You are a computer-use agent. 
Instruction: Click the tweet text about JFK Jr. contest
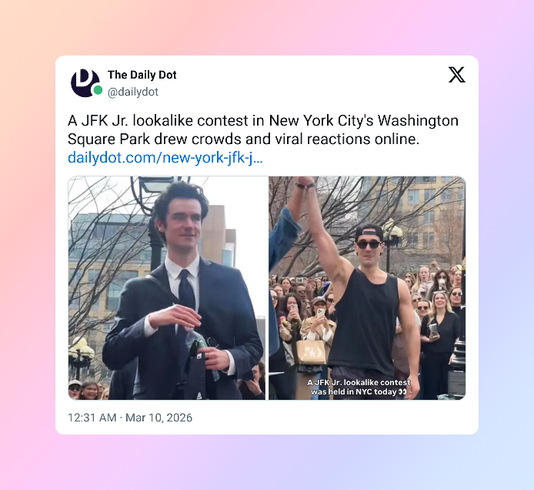coord(263,129)
